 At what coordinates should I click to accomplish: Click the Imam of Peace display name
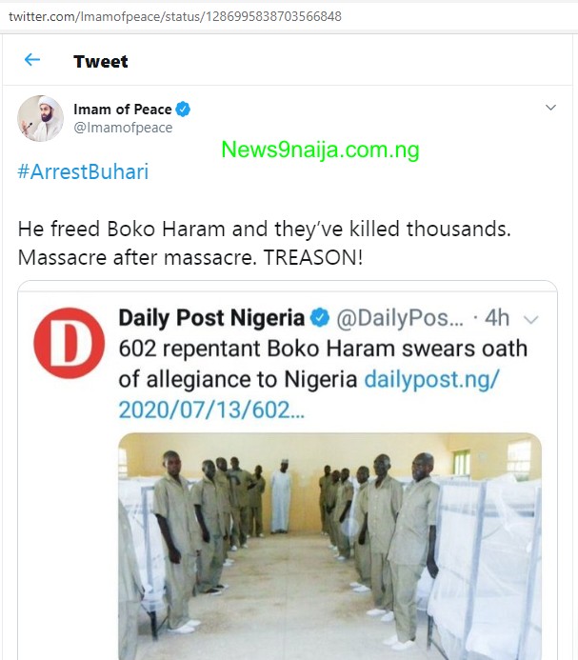122,110
